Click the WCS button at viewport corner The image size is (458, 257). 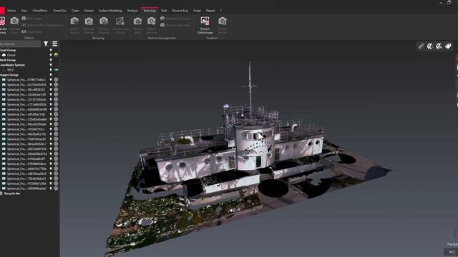point(452,252)
